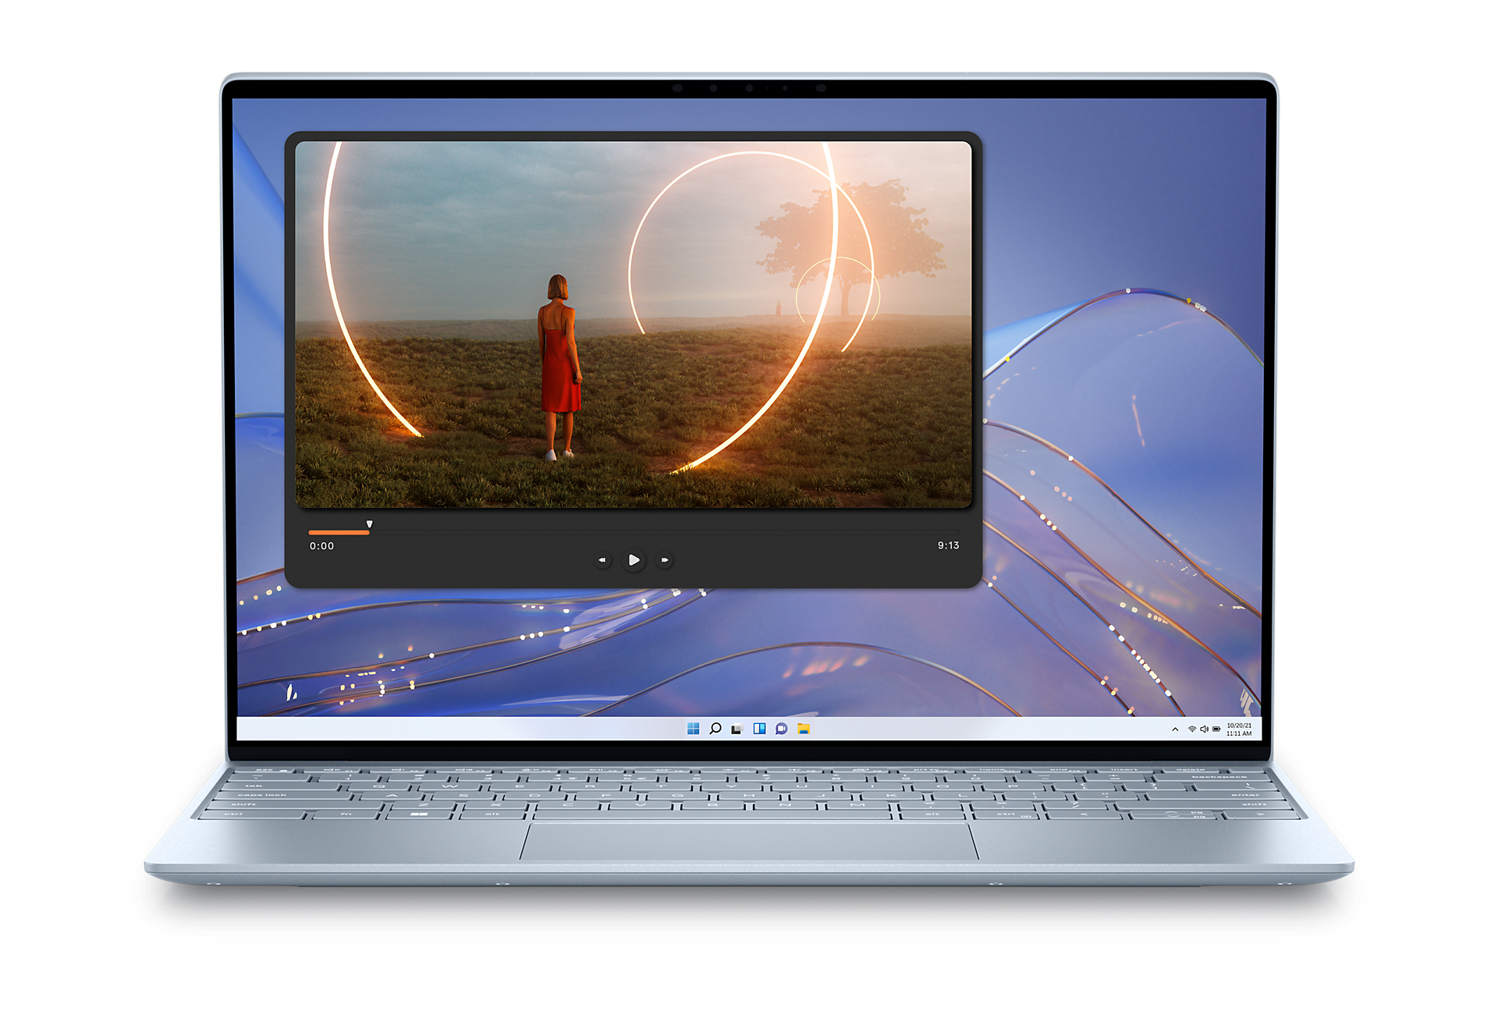Click the speaker volume icon
1498x1019 pixels.
1205,729
